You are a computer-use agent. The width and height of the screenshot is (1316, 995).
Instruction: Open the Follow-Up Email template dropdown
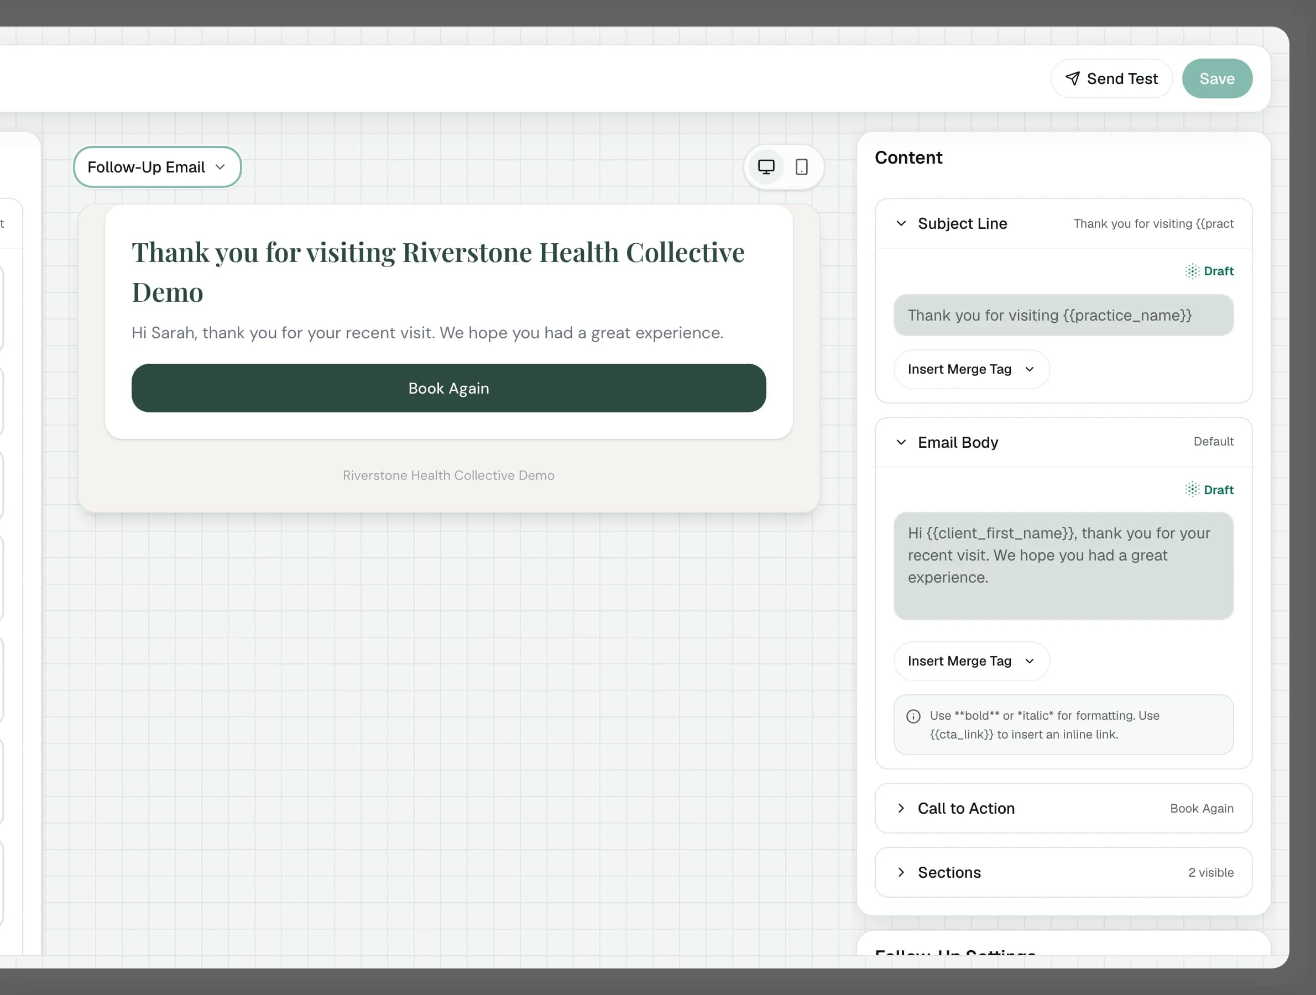pos(158,167)
